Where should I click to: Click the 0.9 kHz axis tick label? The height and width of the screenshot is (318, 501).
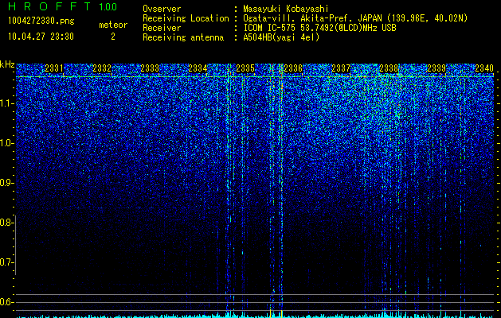[x=6, y=183]
